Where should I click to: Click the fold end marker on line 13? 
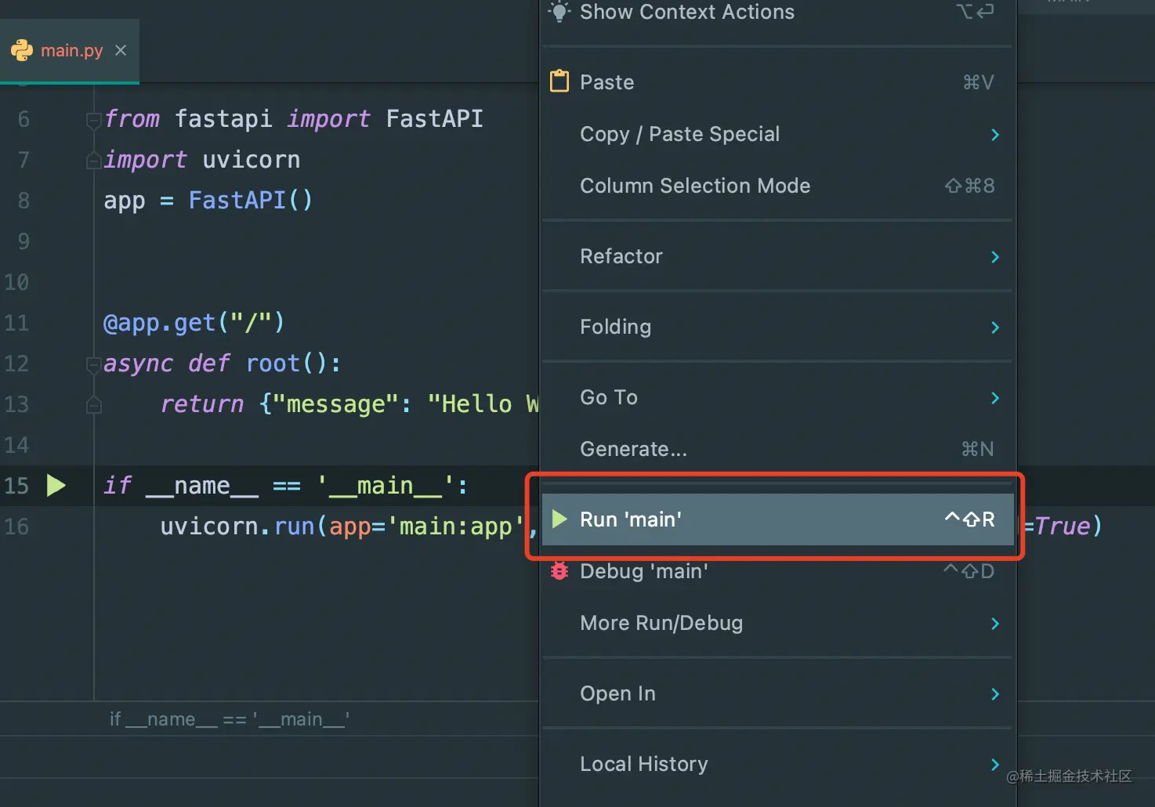(x=93, y=405)
